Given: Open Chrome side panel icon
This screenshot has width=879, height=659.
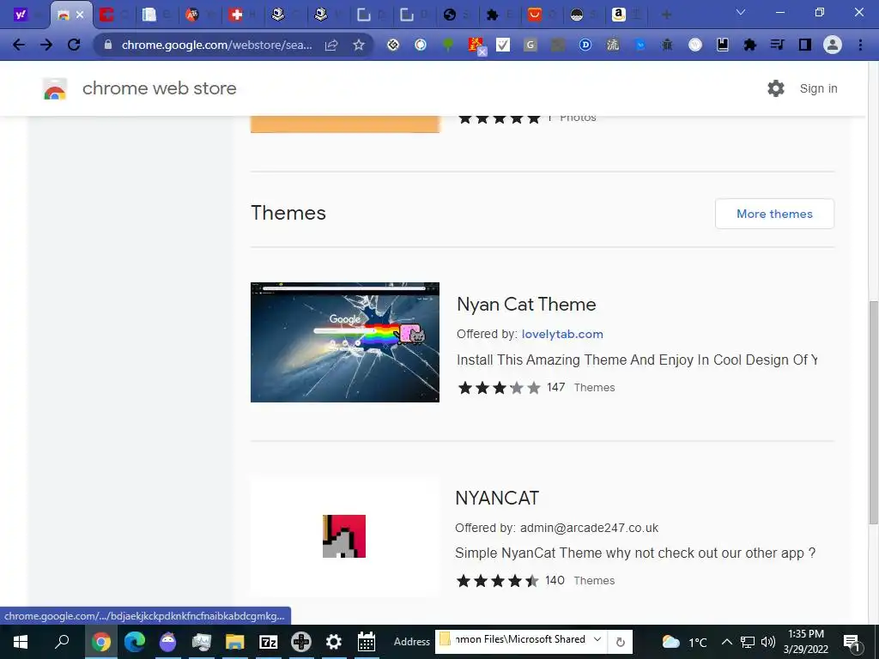Looking at the screenshot, I should pos(805,45).
